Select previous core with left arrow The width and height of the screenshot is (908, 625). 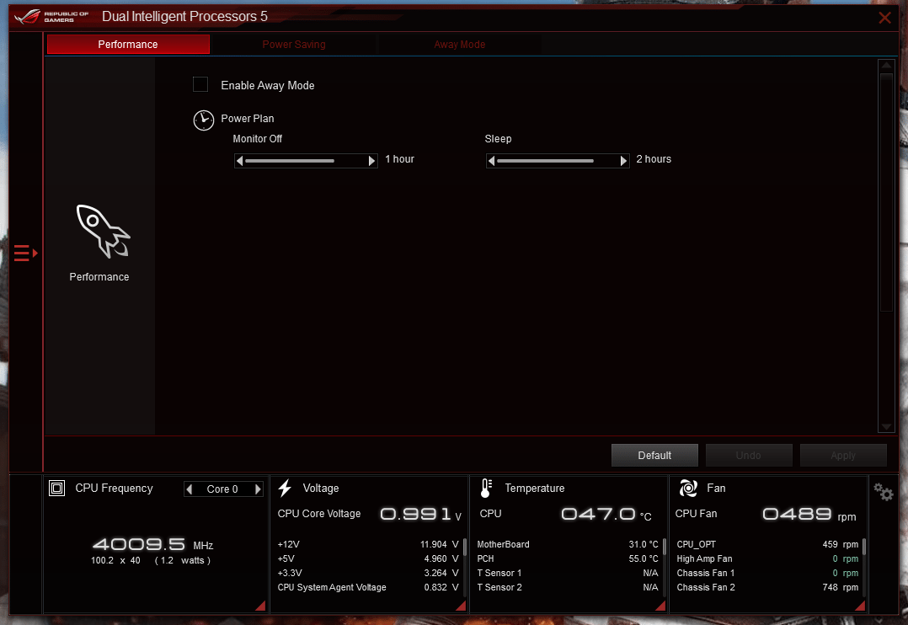click(190, 489)
